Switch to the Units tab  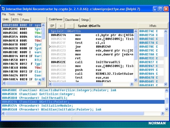click(x=6, y=19)
